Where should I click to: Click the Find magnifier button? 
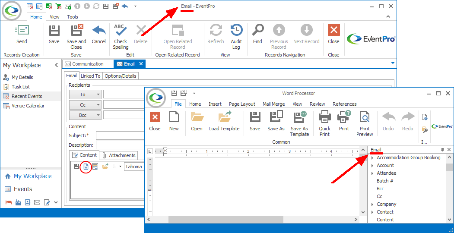click(257, 35)
